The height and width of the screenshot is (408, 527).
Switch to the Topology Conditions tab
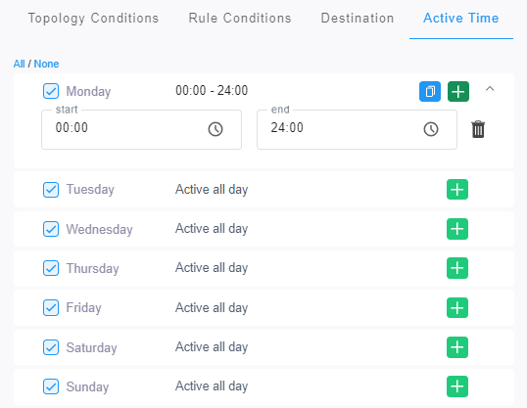click(x=93, y=19)
